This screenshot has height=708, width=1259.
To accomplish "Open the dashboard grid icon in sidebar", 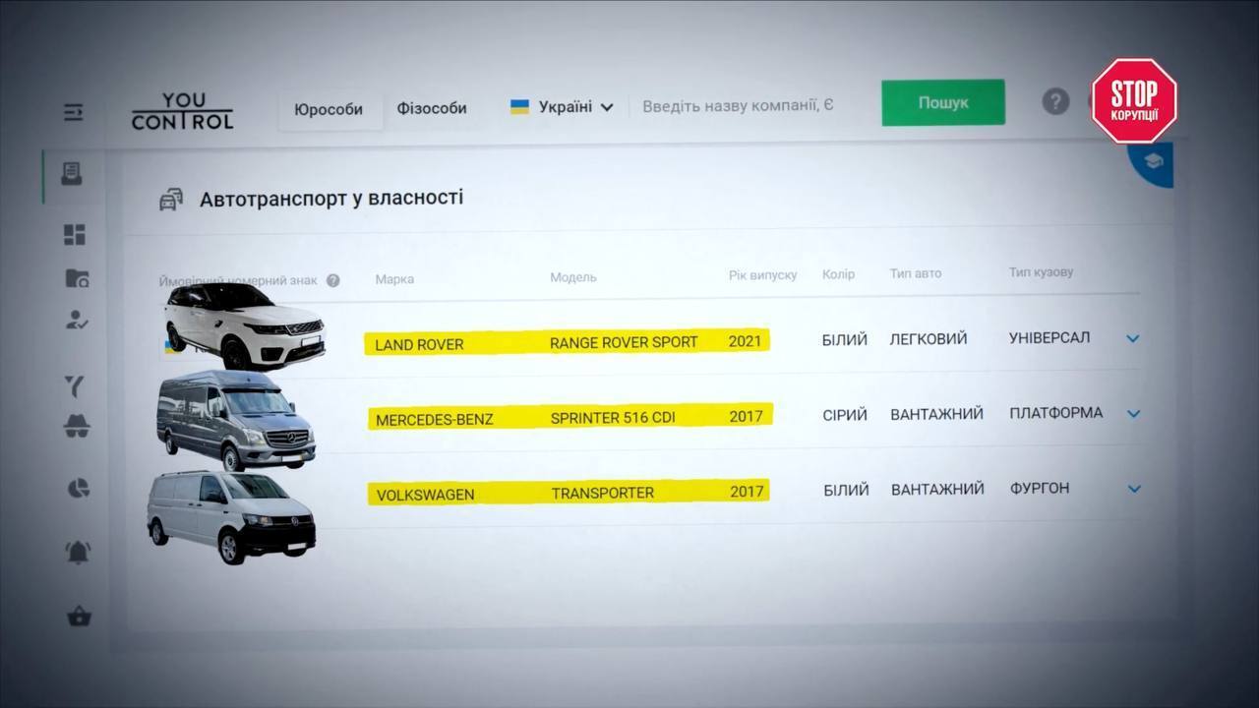I will point(75,234).
